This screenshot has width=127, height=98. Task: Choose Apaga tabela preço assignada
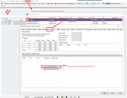click(x=51, y=69)
